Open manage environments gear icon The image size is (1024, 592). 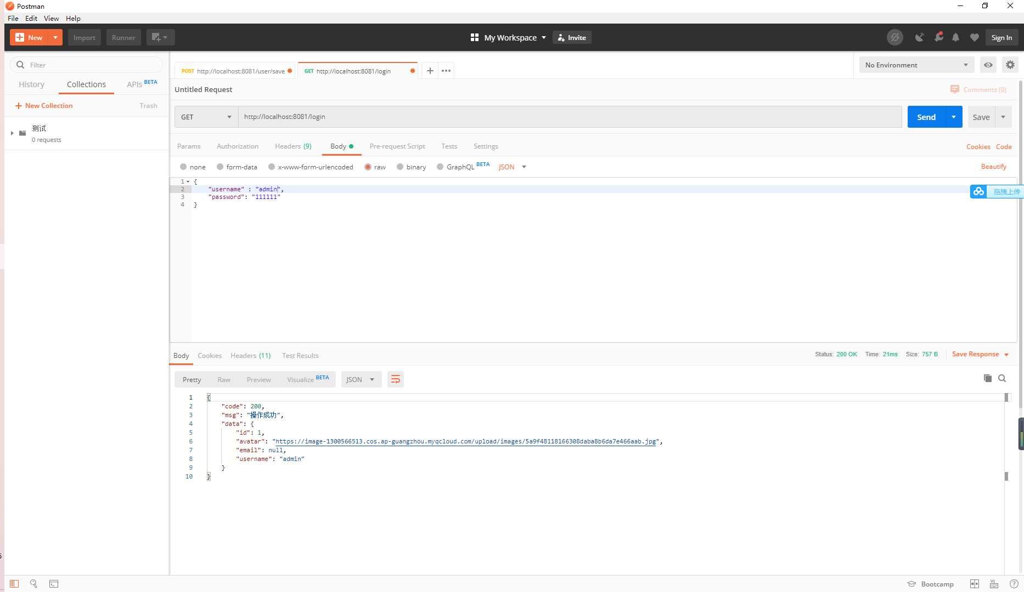(x=1010, y=65)
